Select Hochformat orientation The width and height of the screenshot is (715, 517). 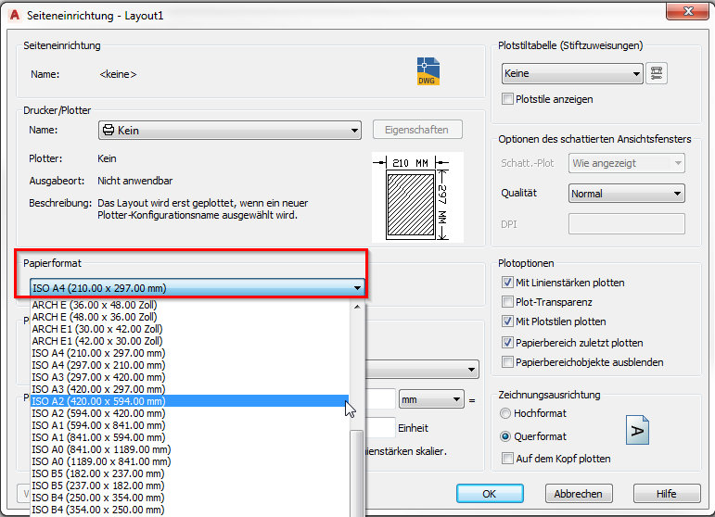pos(505,413)
